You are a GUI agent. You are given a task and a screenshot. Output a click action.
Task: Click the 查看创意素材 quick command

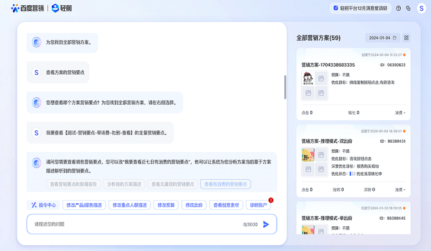pyautogui.click(x=226, y=205)
